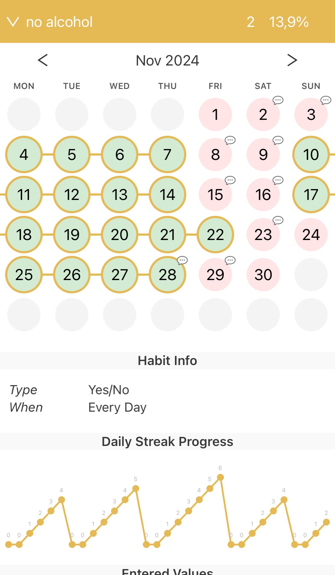Toggle completion for November 1
Viewport: 335px width, 575px height.
[215, 114]
